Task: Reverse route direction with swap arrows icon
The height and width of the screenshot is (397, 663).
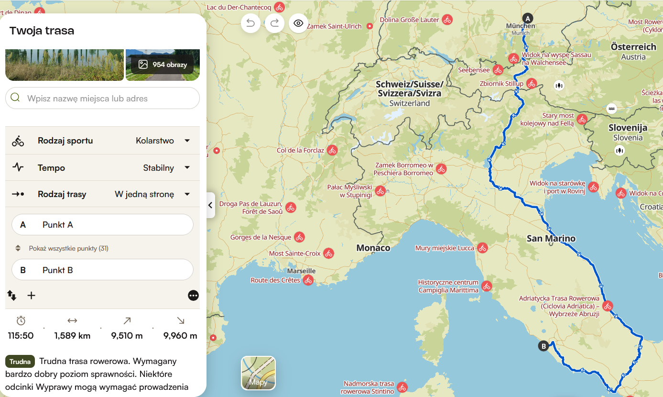Action: 12,295
